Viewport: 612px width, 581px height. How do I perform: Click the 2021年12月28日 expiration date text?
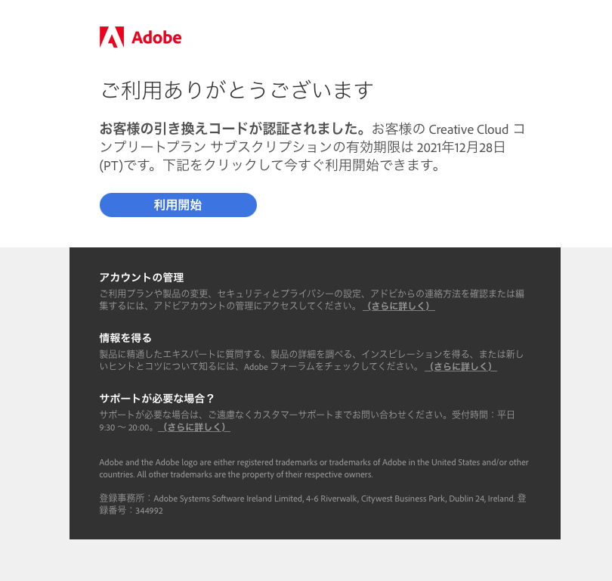461,148
